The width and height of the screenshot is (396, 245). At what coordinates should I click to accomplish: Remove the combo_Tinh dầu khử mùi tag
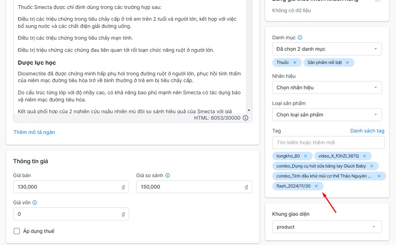(x=379, y=176)
